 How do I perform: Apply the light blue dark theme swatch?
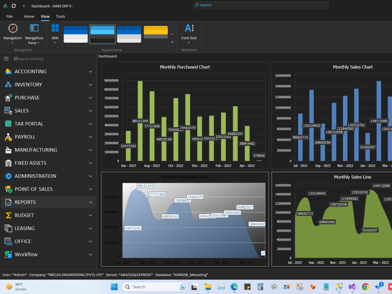[102, 34]
